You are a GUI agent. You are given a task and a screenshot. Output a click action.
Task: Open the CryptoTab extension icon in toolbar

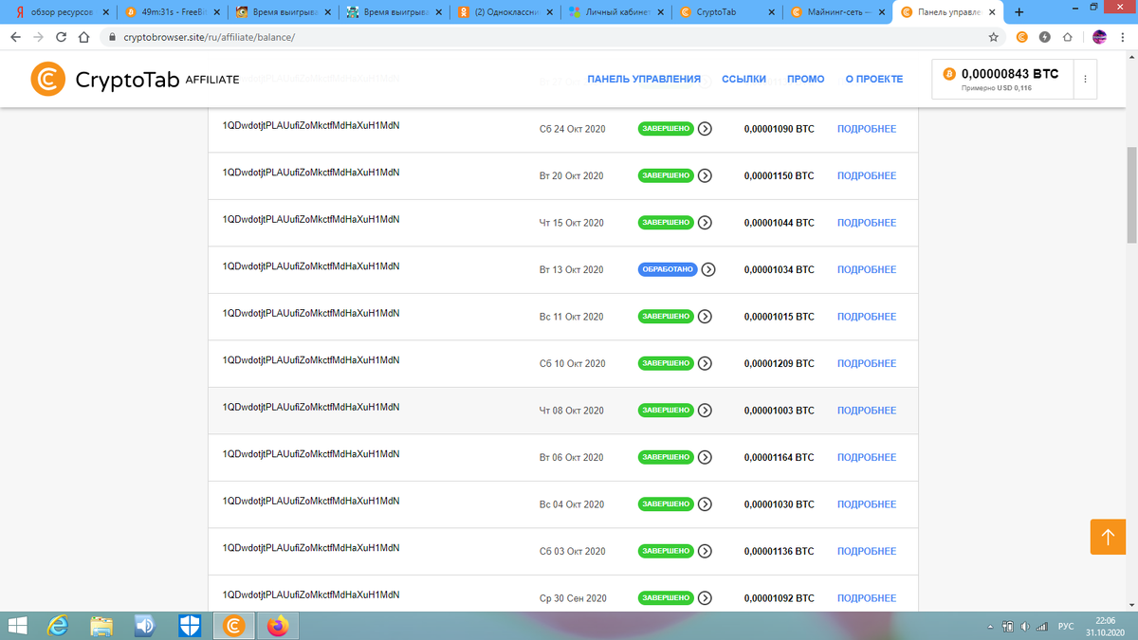(x=1022, y=37)
